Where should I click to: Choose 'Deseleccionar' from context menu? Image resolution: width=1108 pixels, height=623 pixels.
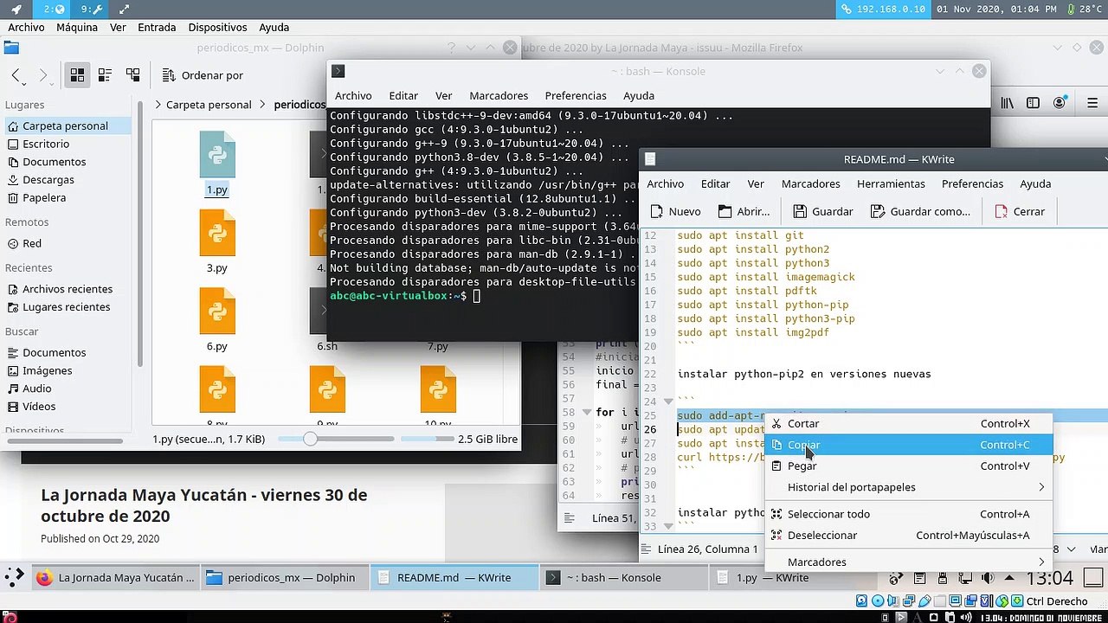tap(909, 535)
